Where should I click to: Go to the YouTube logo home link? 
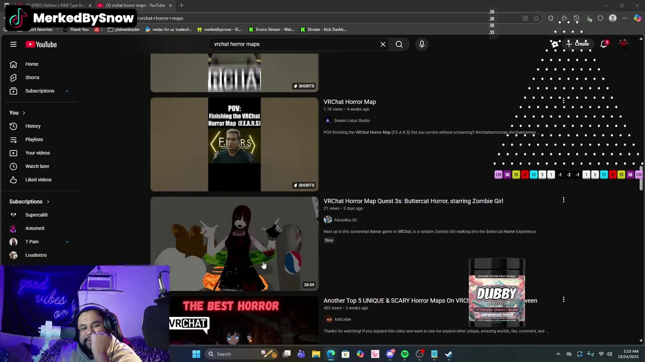[x=41, y=44]
